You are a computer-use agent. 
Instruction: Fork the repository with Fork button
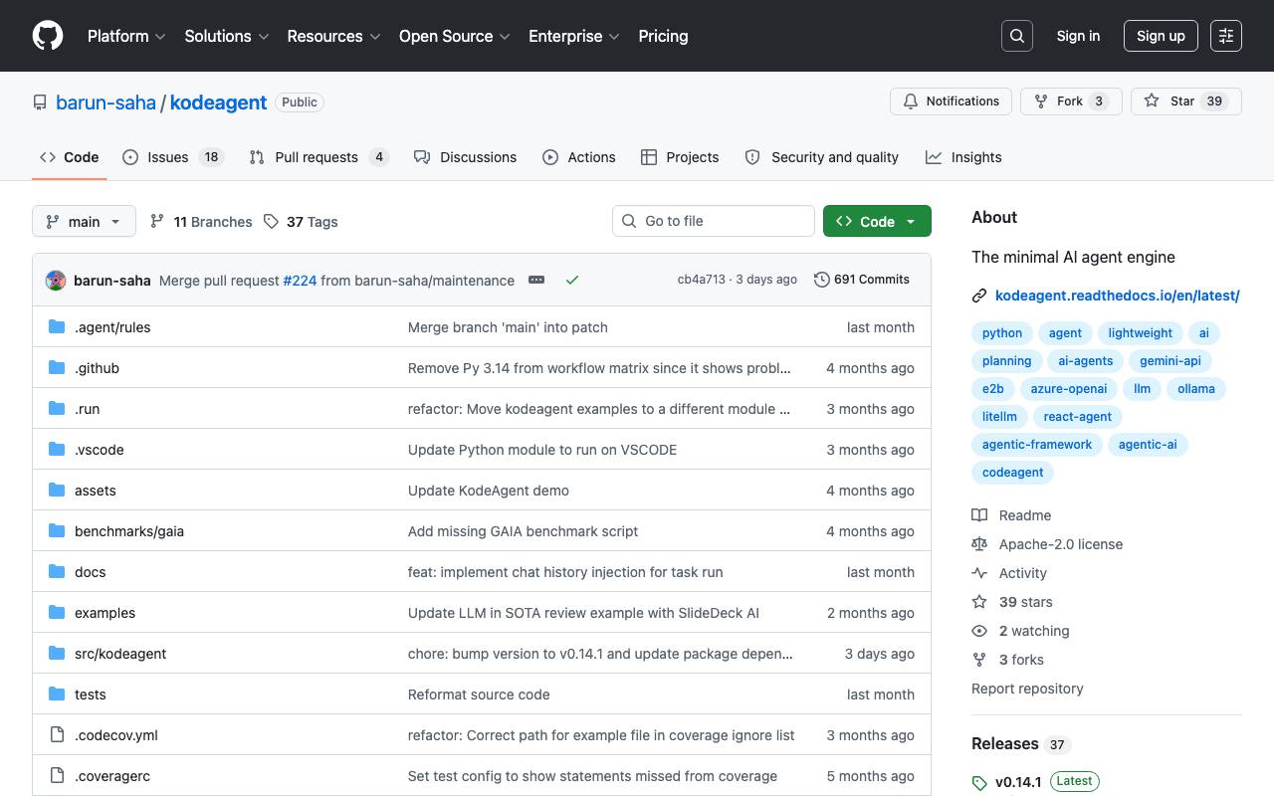[1071, 101]
